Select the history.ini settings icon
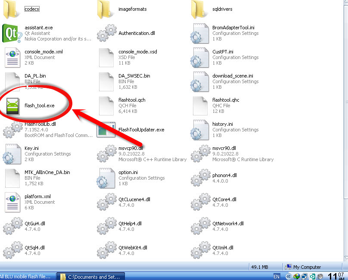This screenshot has width=348, height=280. coord(200,130)
